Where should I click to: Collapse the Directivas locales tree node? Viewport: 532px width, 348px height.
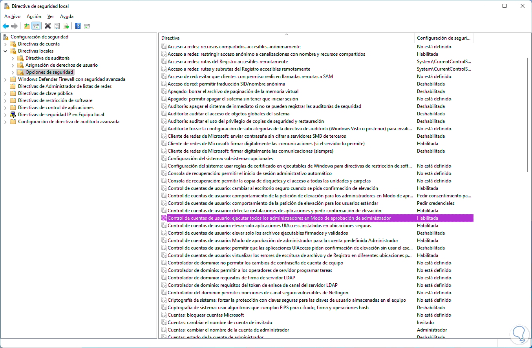pyautogui.click(x=5, y=51)
